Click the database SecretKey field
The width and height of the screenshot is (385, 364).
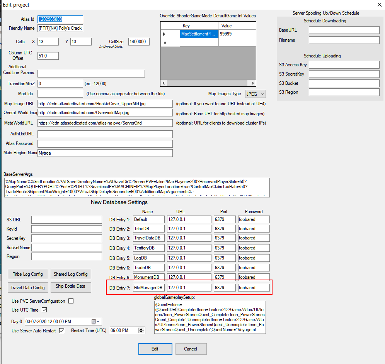(66, 238)
